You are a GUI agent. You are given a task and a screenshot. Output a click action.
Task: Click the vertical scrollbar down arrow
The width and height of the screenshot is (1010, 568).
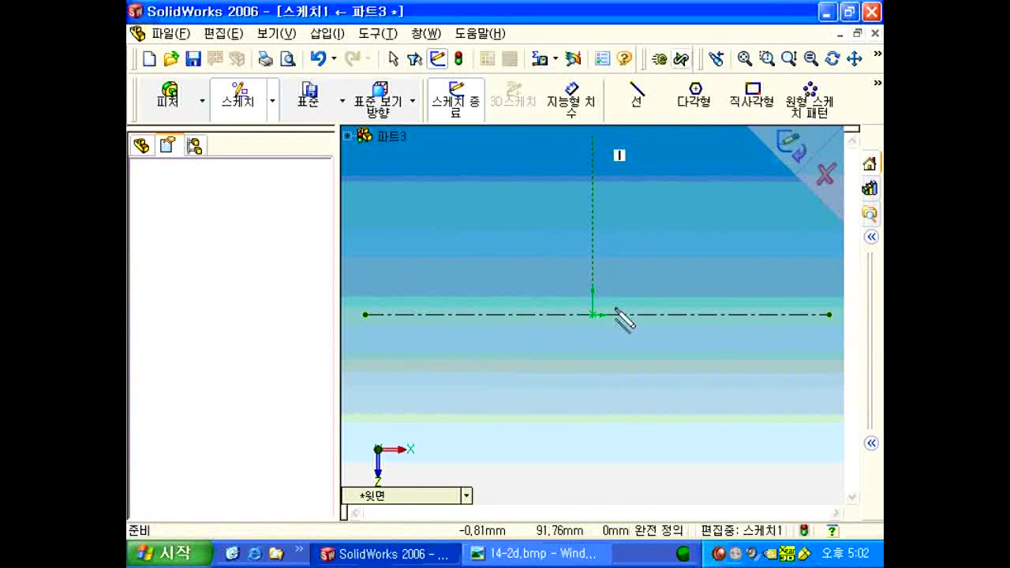click(x=851, y=497)
